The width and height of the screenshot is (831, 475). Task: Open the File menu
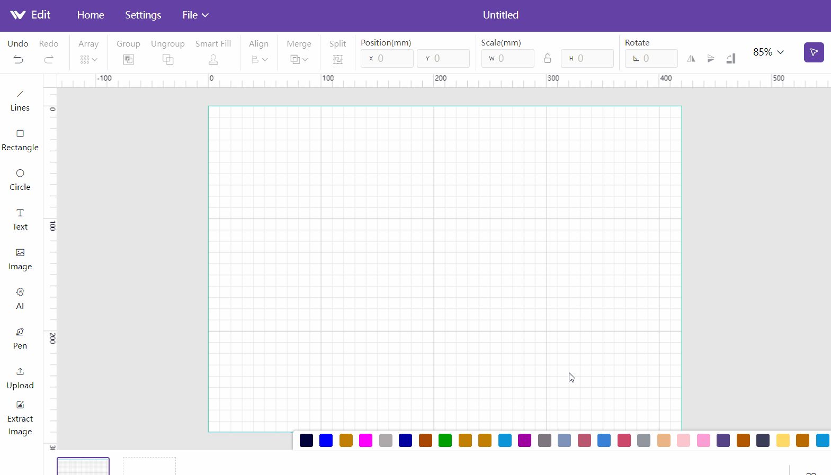tap(195, 15)
